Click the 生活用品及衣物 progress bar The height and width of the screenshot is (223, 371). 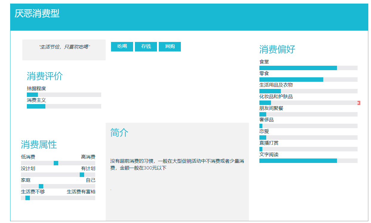pos(308,91)
